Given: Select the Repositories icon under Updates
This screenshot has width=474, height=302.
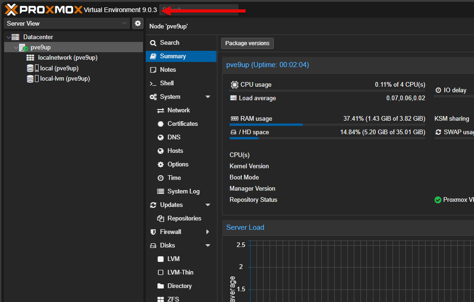Looking at the screenshot, I should point(160,218).
